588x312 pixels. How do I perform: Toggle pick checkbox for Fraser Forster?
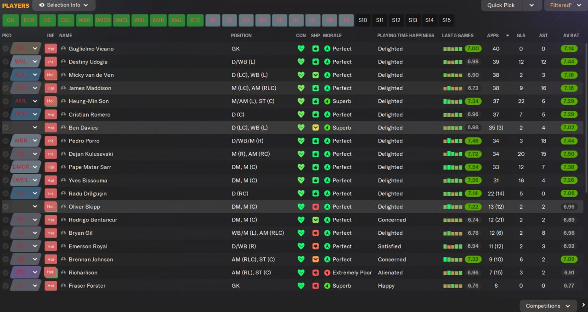pos(6,286)
